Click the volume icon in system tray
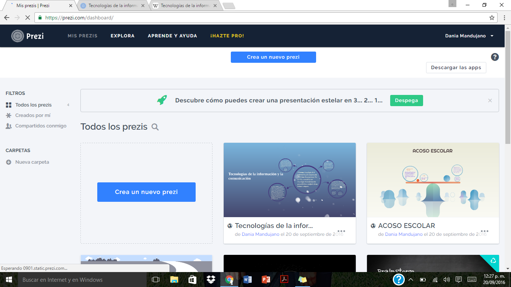Image resolution: width=511 pixels, height=287 pixels. pyautogui.click(x=446, y=280)
